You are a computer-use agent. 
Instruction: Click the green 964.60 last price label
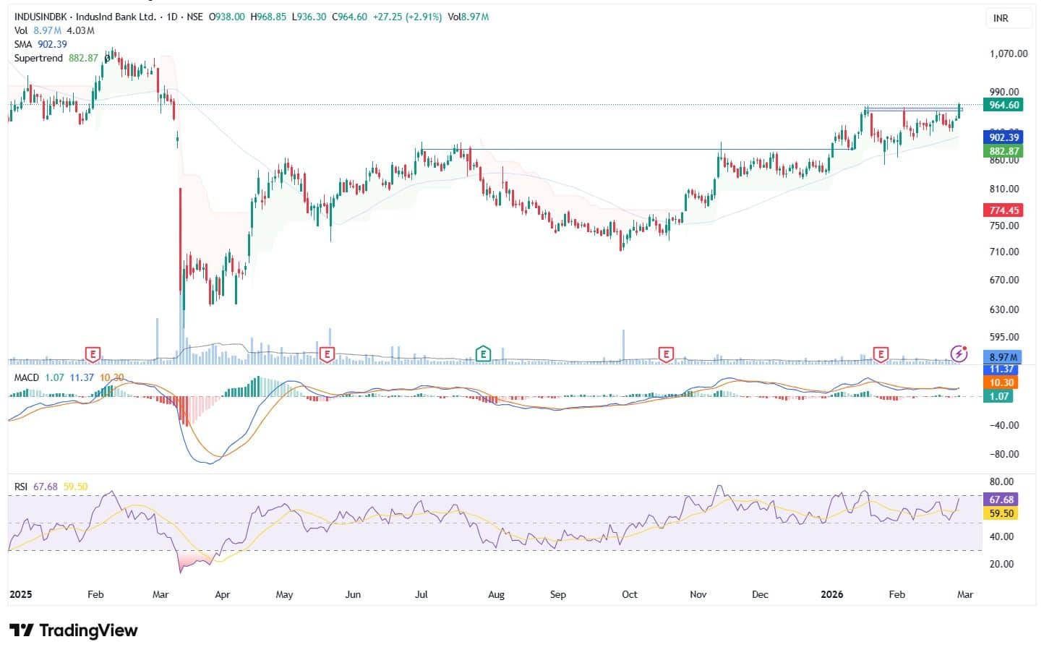(x=1004, y=105)
